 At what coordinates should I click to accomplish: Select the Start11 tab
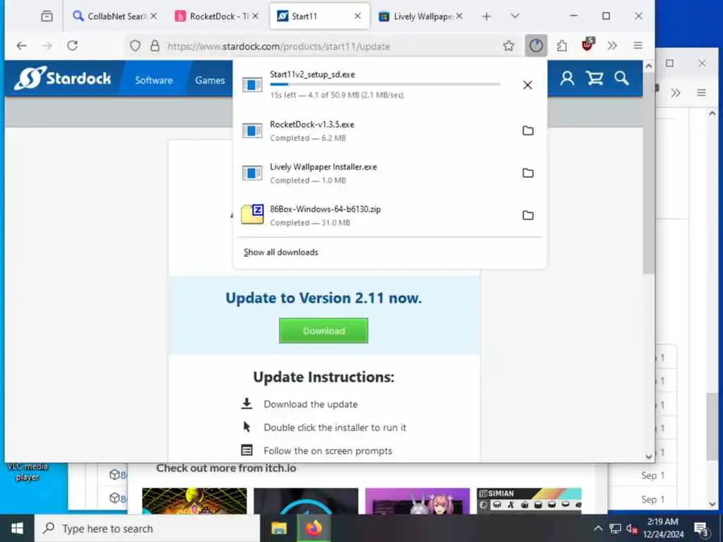pos(318,16)
